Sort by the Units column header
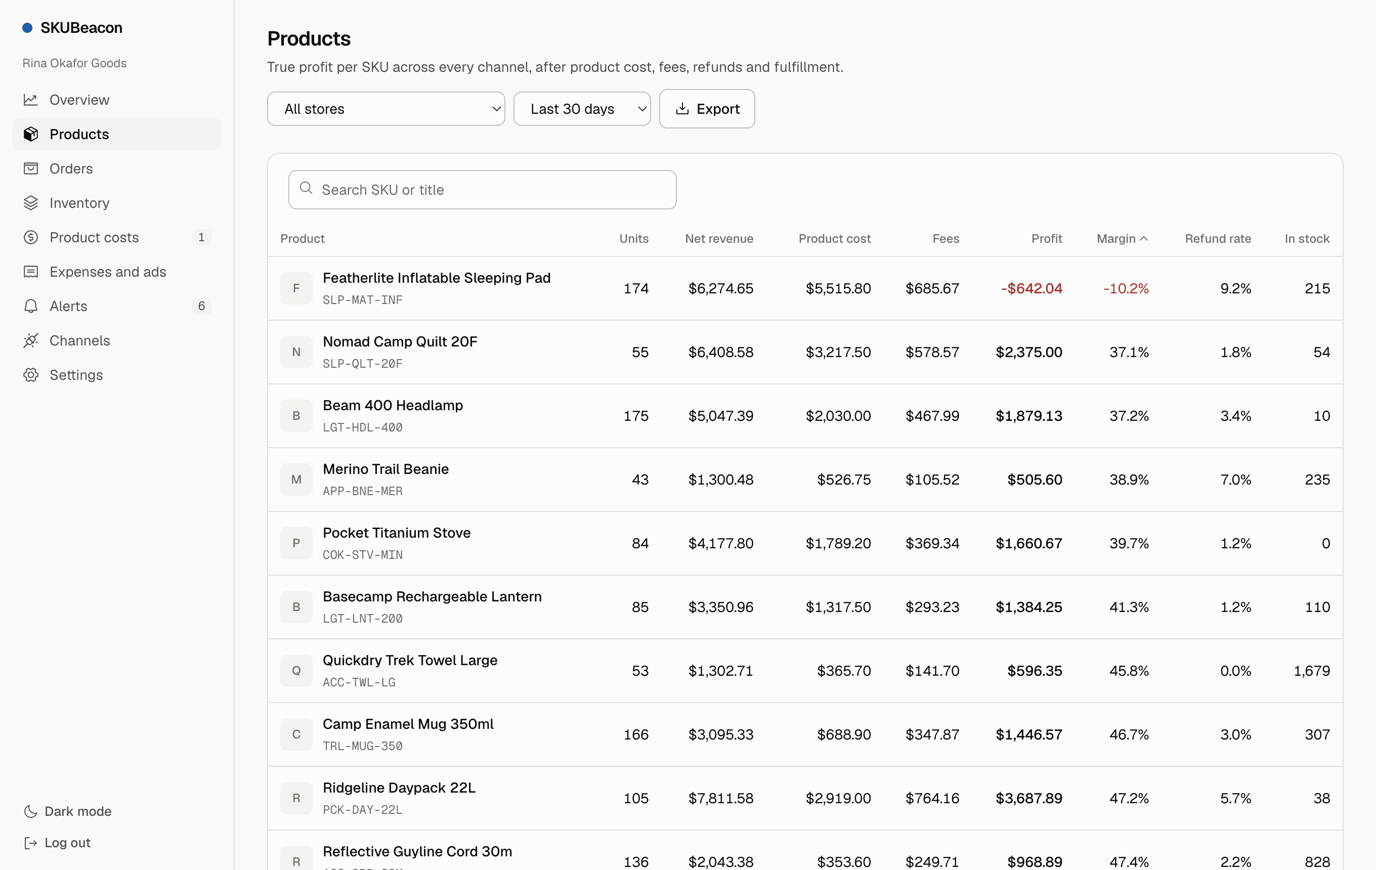The image size is (1376, 870). (x=634, y=239)
